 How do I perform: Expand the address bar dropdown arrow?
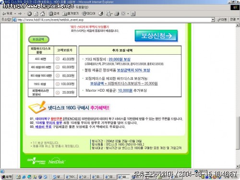(x=213, y=20)
